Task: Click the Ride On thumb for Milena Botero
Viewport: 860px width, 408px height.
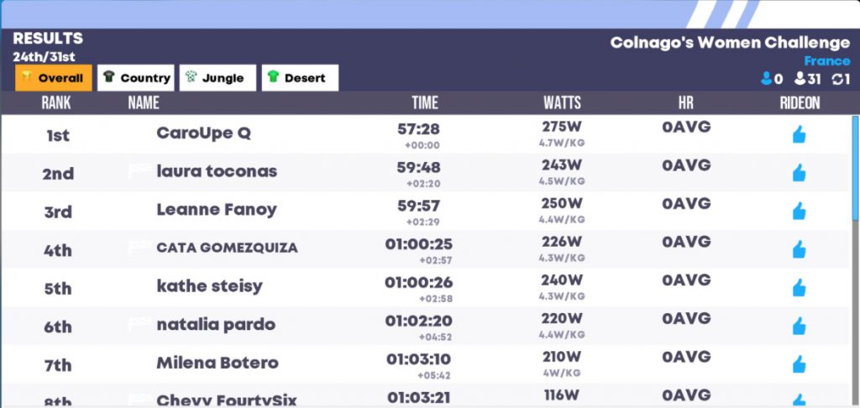Action: pos(800,364)
